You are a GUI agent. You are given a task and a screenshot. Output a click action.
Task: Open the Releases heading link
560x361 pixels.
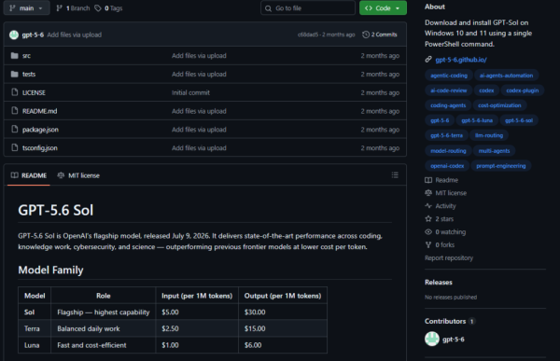tap(439, 282)
